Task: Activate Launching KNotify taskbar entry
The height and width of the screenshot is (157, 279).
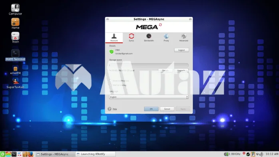Action: point(96,154)
